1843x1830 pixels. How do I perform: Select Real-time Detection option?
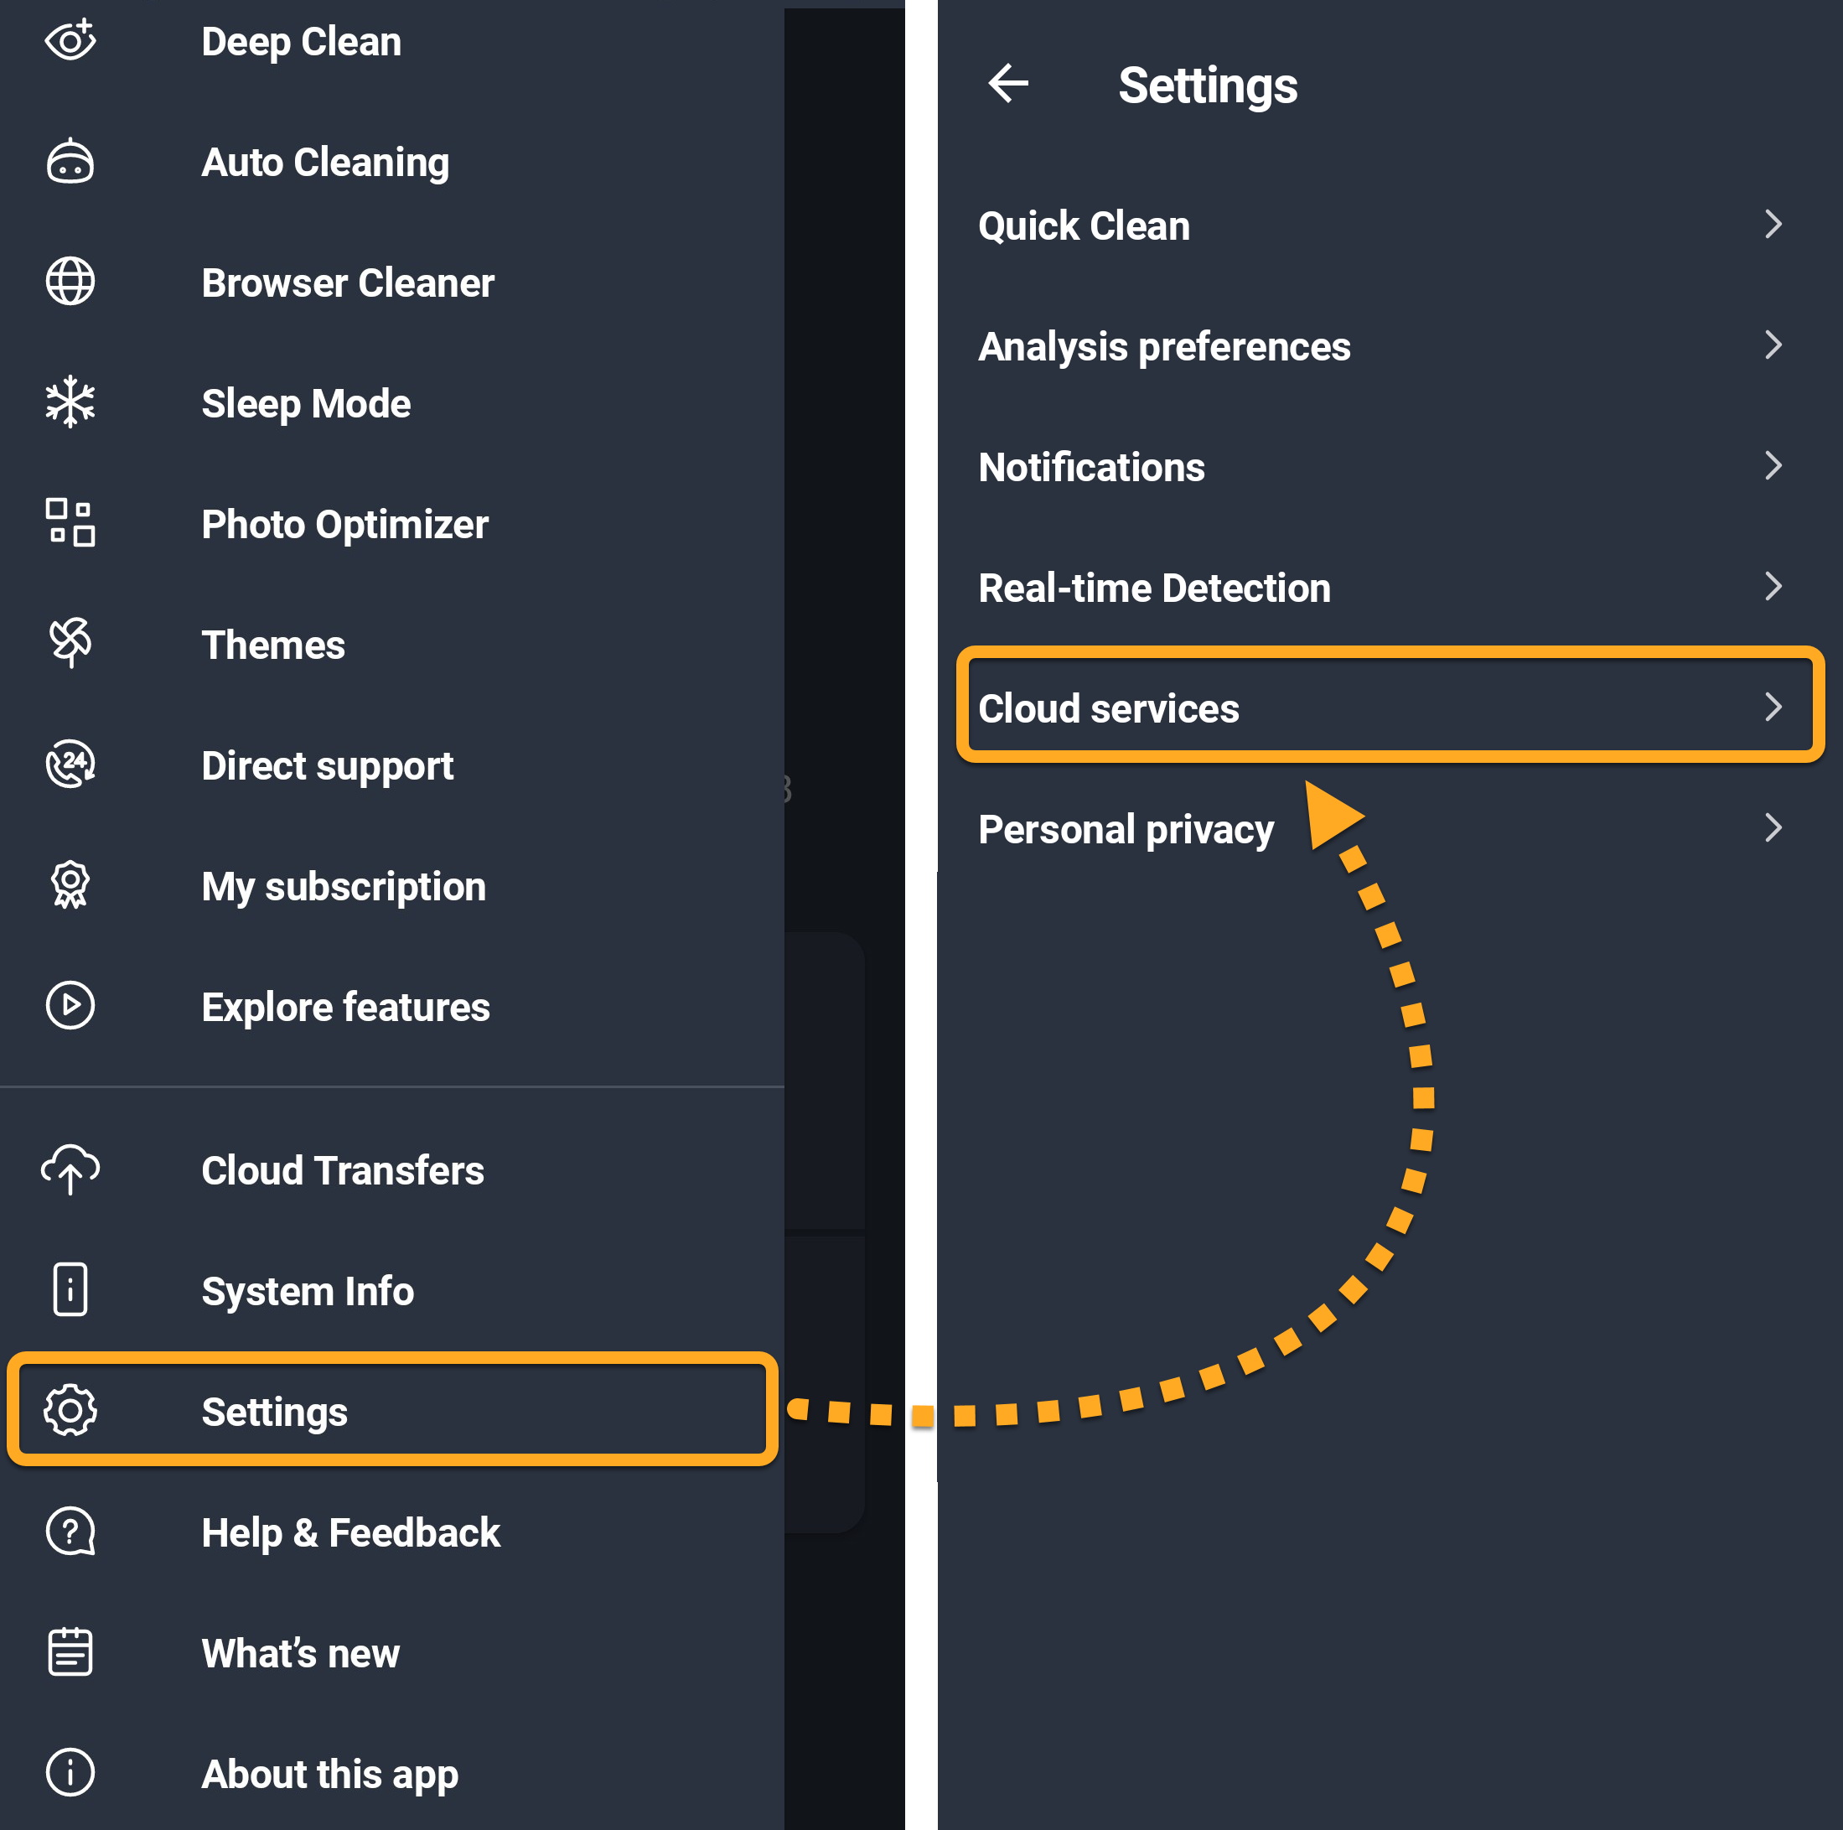(x=1154, y=588)
